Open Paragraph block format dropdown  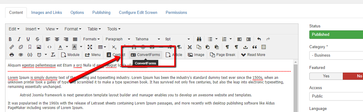pos(118,39)
